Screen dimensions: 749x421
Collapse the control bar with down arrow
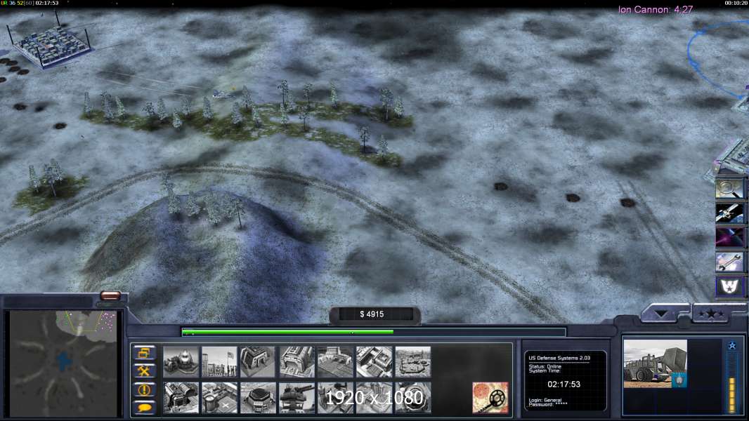pyautogui.click(x=662, y=314)
